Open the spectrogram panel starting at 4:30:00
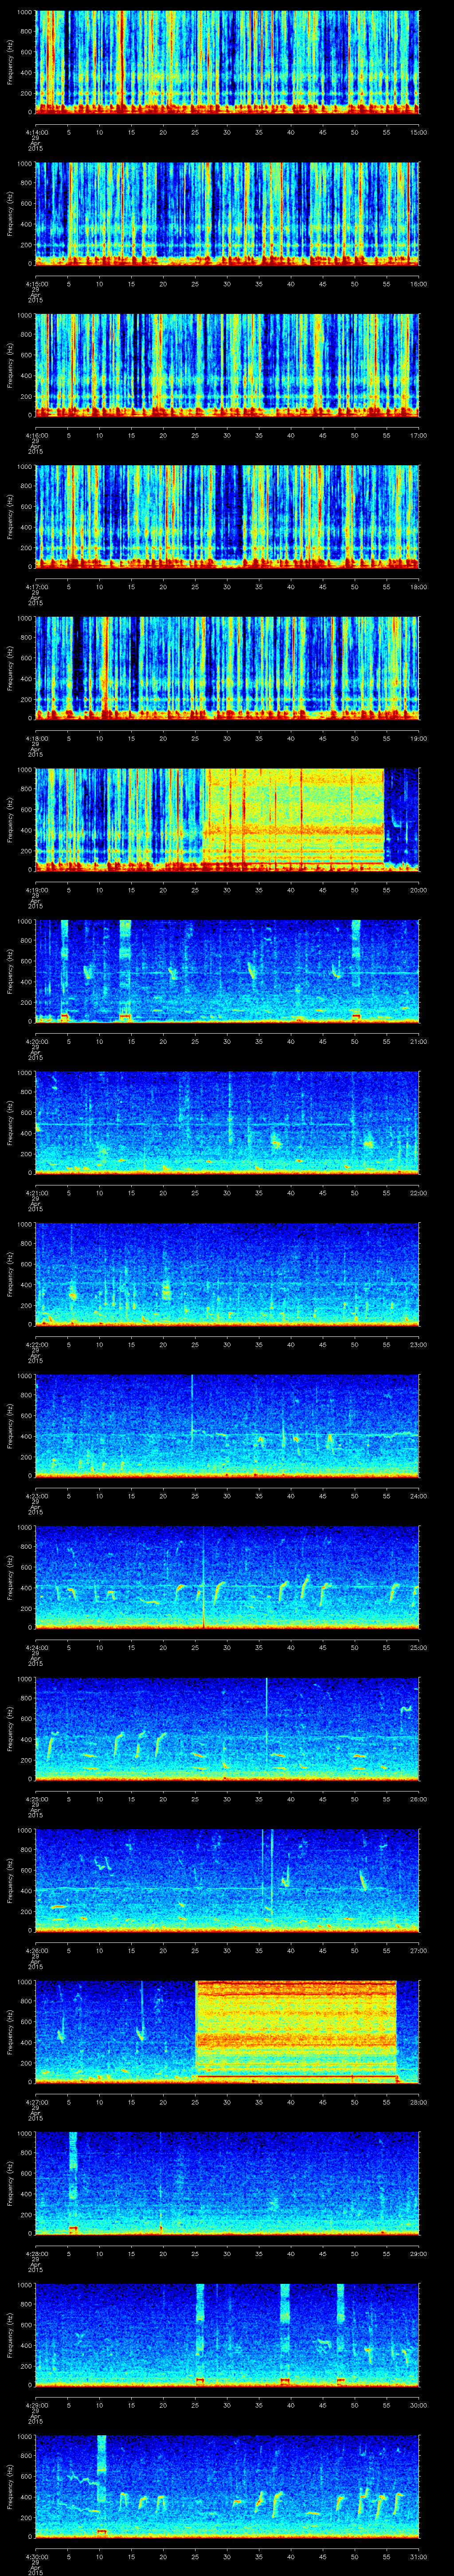This screenshot has width=454, height=2576. [227, 2486]
